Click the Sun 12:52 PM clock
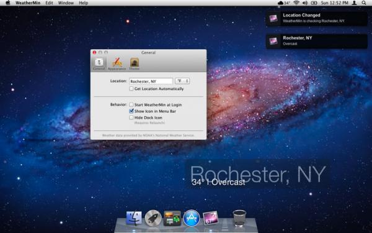The width and height of the screenshot is (372, 233). (x=335, y=3)
